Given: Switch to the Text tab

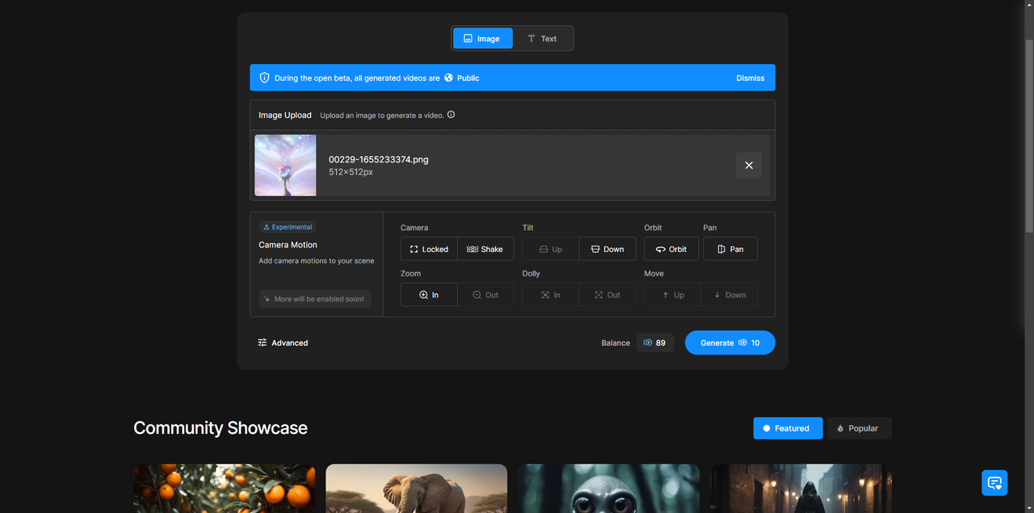Looking at the screenshot, I should pyautogui.click(x=542, y=39).
